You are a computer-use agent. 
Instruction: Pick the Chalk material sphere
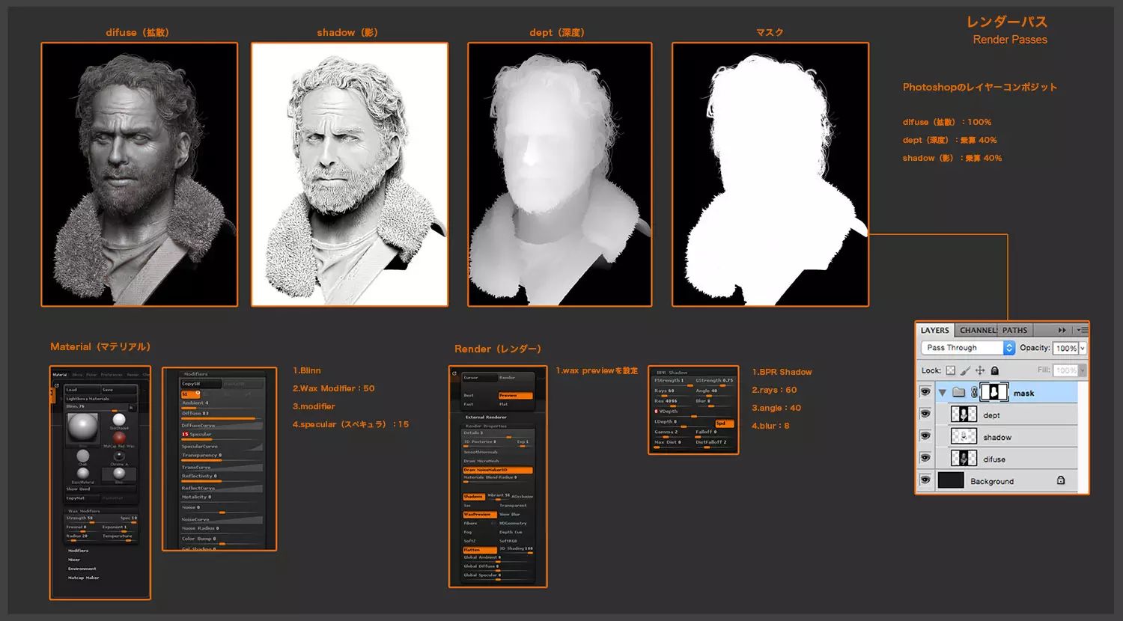coord(83,456)
